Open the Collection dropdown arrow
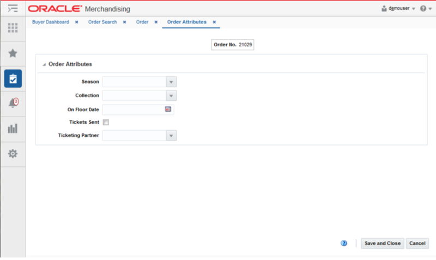The width and height of the screenshot is (436, 260). tap(171, 95)
